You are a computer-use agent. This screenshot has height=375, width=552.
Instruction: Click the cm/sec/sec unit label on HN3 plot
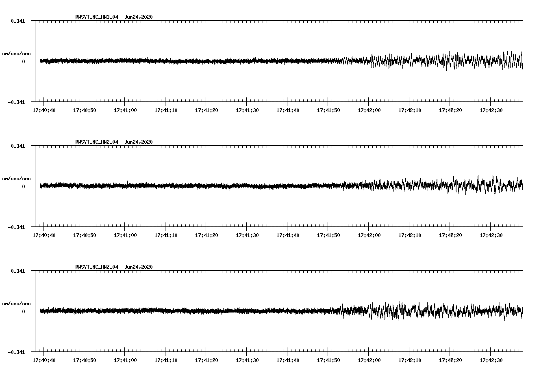pyautogui.click(x=16, y=54)
